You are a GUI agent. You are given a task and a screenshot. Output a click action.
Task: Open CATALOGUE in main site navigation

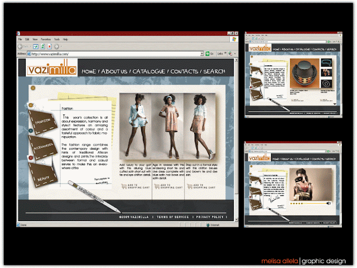(x=149, y=71)
